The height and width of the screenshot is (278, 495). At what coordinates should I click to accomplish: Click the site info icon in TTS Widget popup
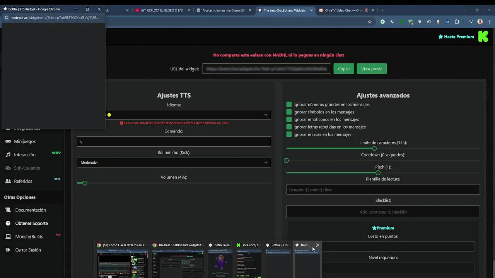pos(6,18)
